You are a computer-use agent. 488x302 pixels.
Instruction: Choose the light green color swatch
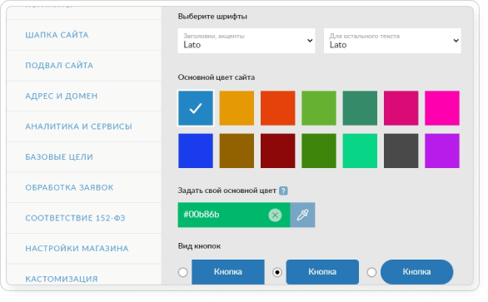pos(319,108)
